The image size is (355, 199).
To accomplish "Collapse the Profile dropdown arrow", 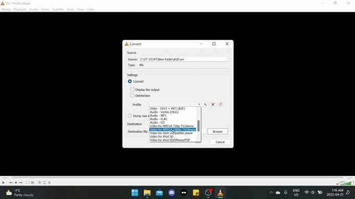I will point(199,104).
